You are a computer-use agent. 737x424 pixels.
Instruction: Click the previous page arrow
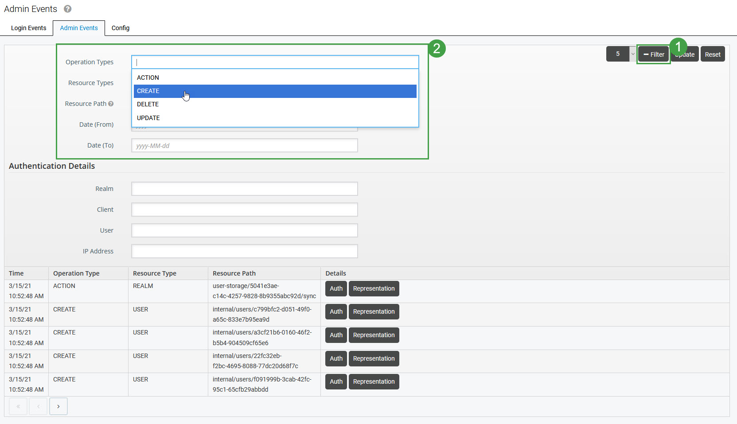coord(39,406)
